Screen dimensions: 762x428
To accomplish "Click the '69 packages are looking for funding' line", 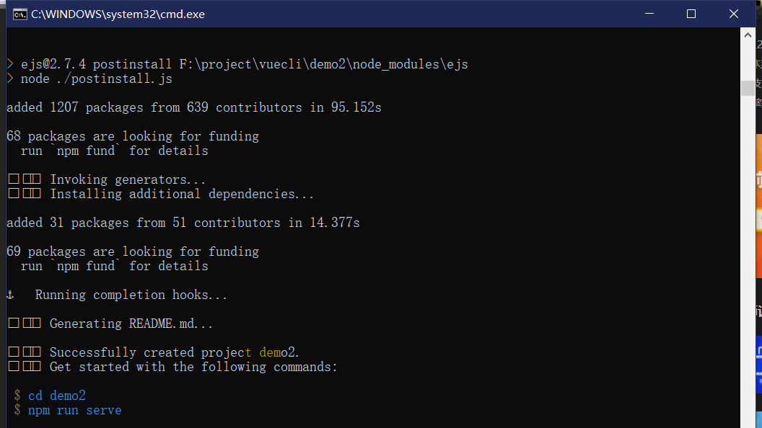I will pos(133,251).
